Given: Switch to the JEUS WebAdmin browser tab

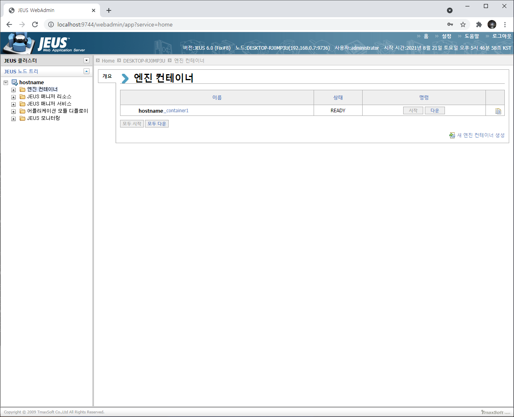Looking at the screenshot, I should 52,10.
